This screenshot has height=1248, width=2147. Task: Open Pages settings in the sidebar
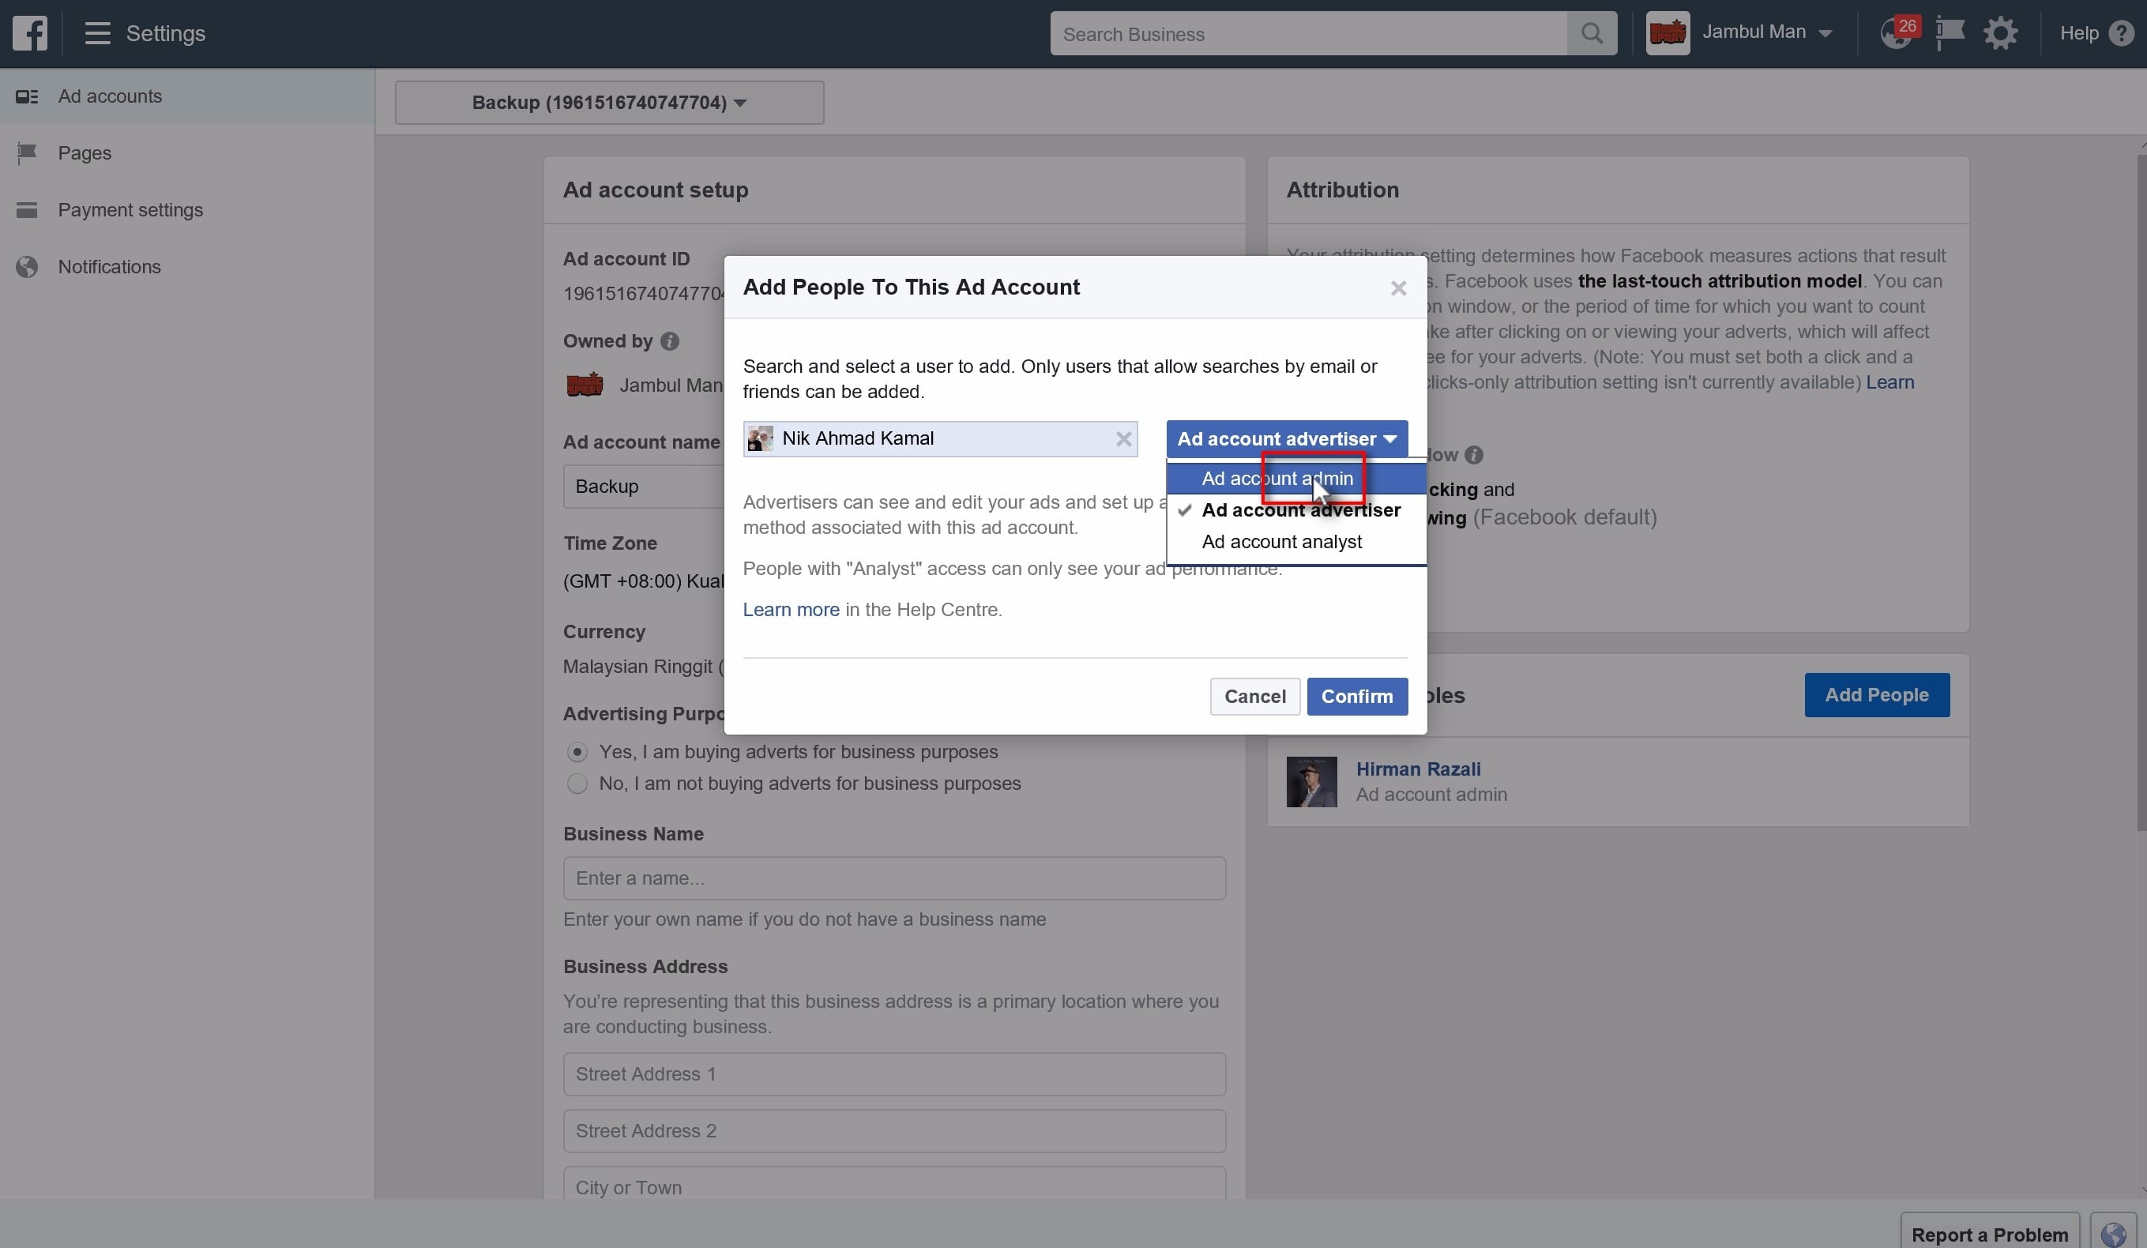click(x=186, y=153)
